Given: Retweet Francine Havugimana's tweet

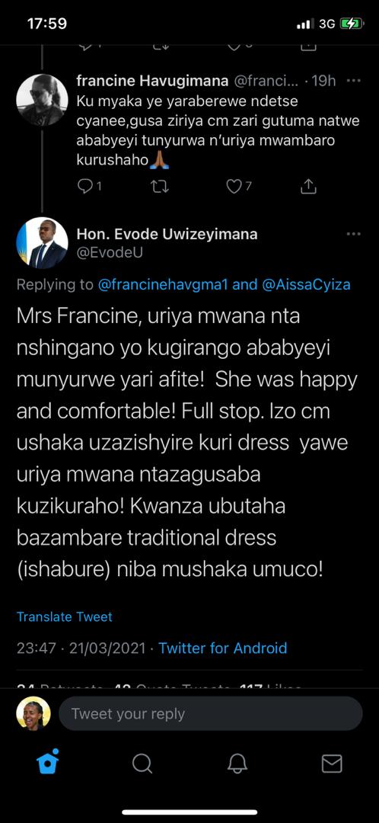Looking at the screenshot, I should (x=161, y=187).
